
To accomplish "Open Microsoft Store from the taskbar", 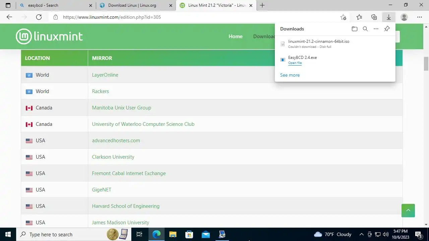I will click(x=189, y=234).
